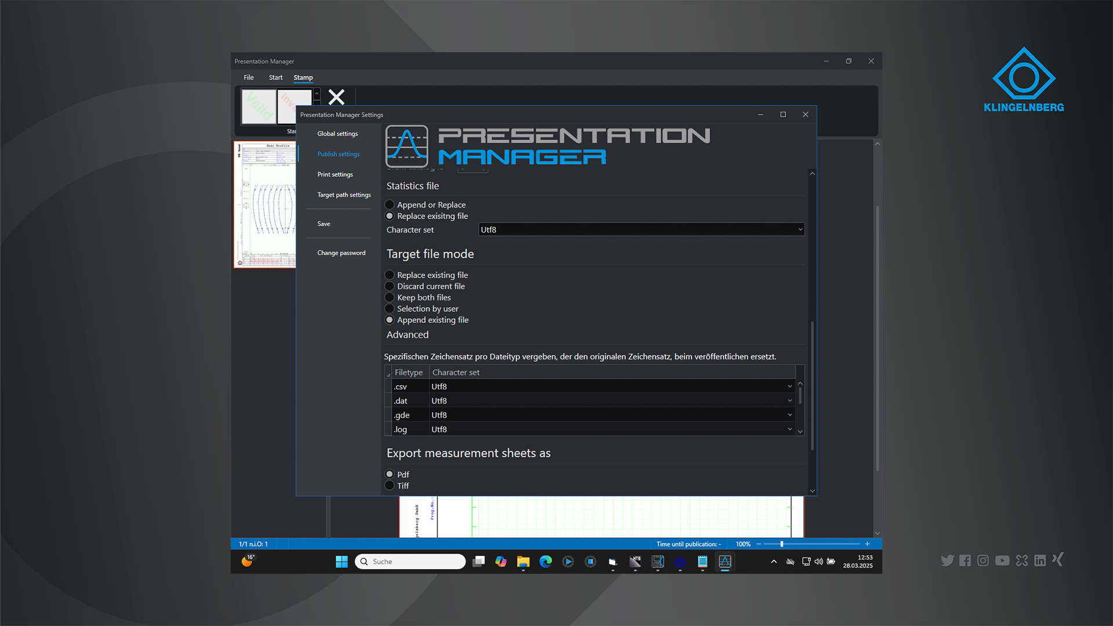
Task: Click the character set table scroll up arrow
Action: tap(800, 383)
